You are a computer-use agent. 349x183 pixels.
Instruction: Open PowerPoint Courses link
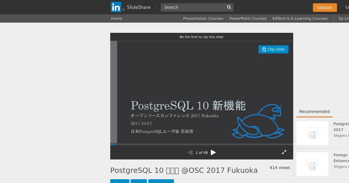(x=248, y=18)
